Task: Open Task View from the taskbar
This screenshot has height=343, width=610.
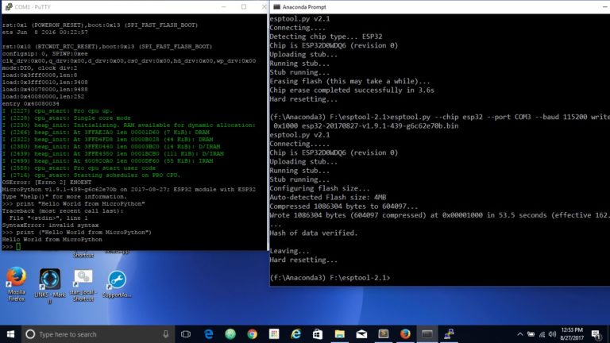Action: point(186,334)
